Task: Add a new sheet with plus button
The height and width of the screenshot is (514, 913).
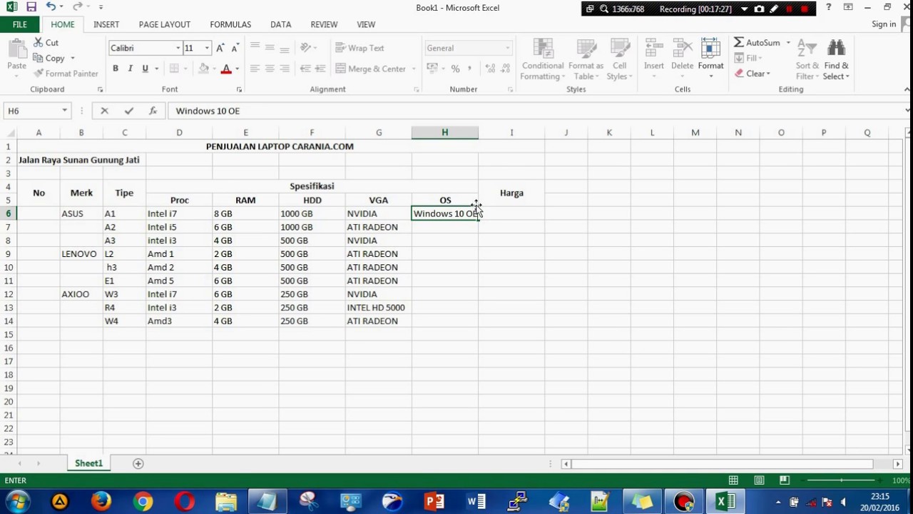Action: 138,463
